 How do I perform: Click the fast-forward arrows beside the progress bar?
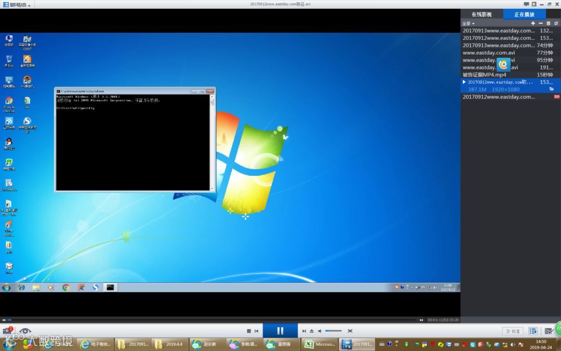coord(421,320)
